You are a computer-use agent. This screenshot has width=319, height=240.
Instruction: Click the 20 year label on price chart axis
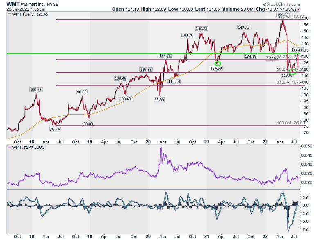point(148,142)
